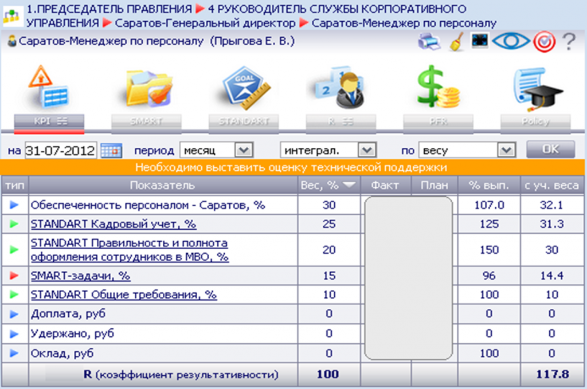
Task: Switch to the R tab
Action: coord(341,122)
